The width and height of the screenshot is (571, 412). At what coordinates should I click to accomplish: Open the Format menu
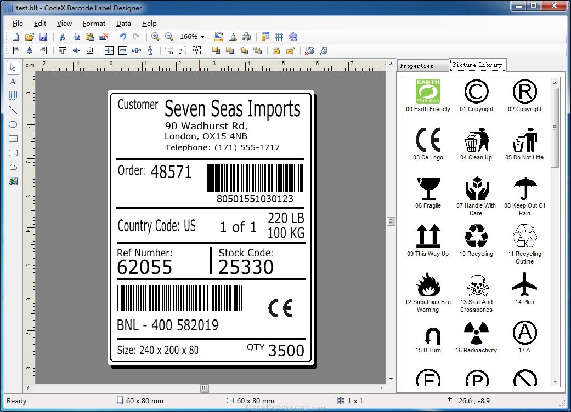point(94,23)
